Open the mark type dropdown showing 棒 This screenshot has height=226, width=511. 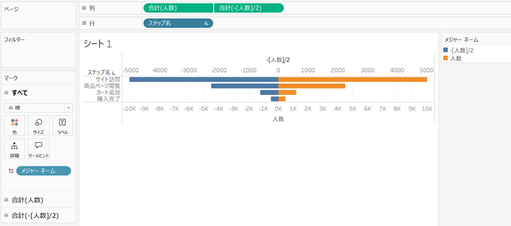(x=38, y=107)
